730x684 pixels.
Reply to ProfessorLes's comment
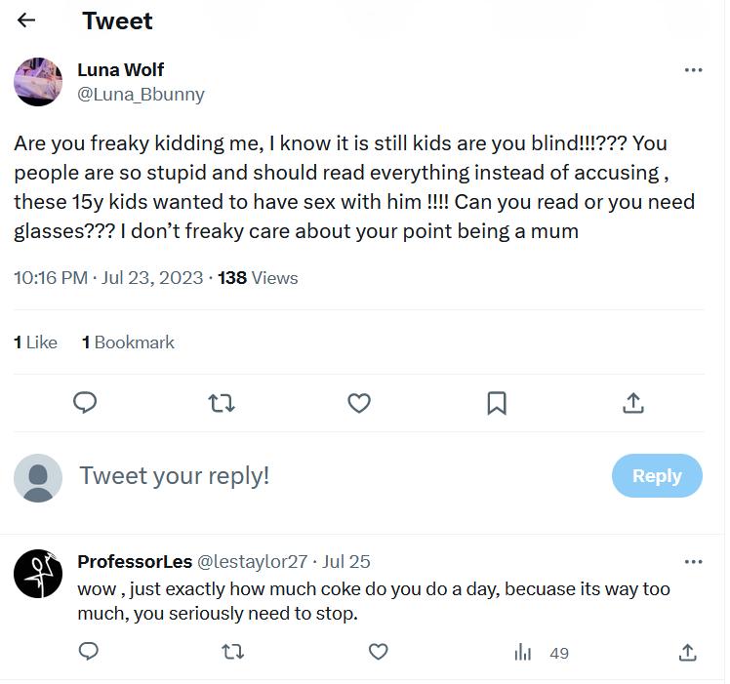click(88, 652)
